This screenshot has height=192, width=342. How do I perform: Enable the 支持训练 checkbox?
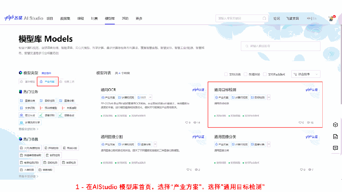[226, 74]
